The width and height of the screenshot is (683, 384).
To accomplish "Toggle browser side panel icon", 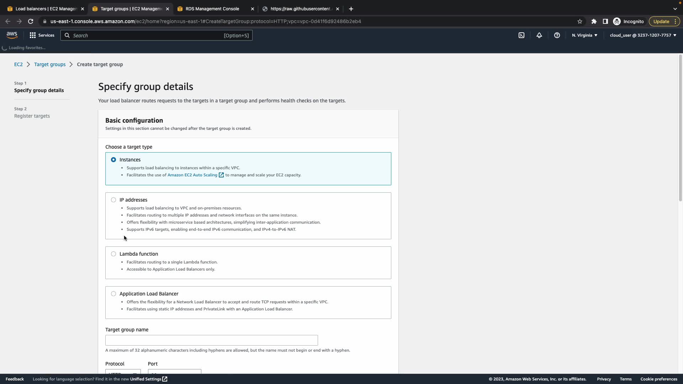I will click(605, 21).
